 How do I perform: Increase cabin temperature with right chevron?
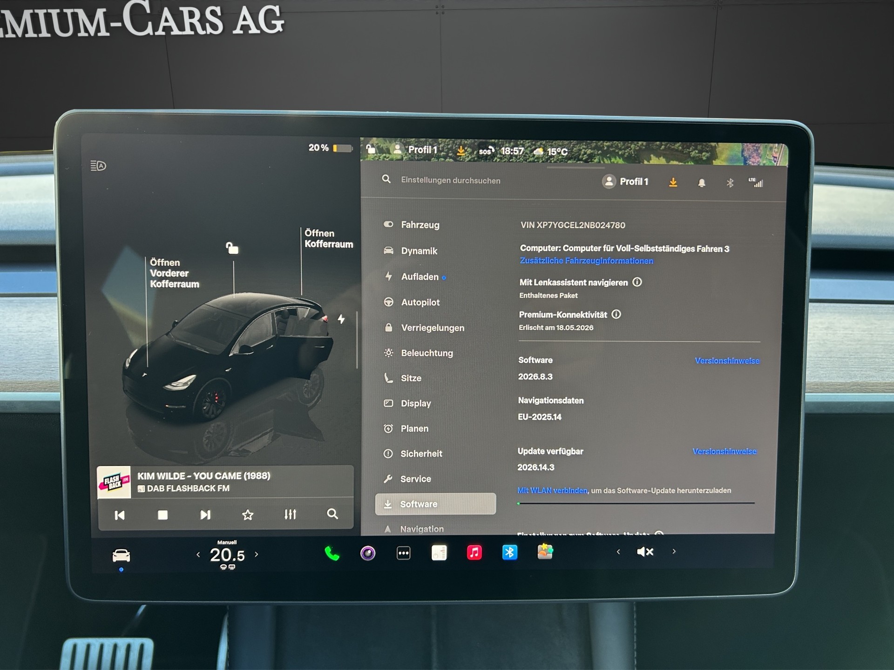click(x=256, y=555)
